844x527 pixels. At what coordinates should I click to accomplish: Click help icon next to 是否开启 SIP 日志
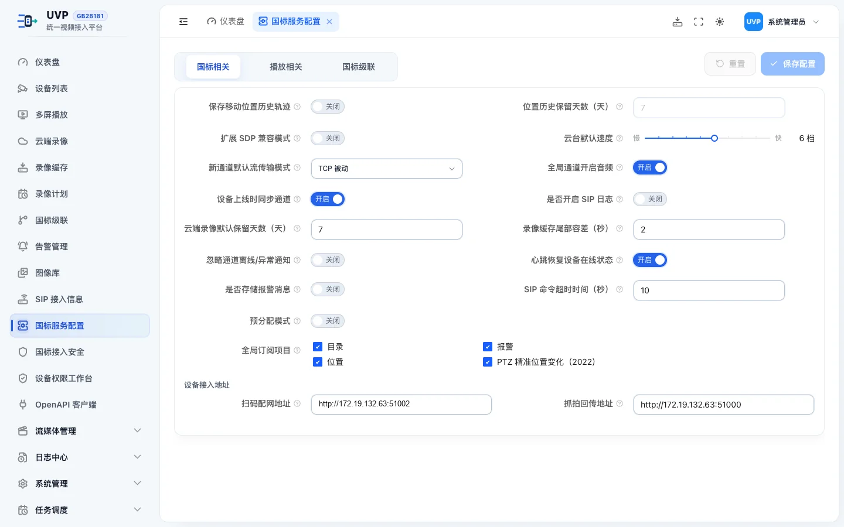click(x=620, y=199)
